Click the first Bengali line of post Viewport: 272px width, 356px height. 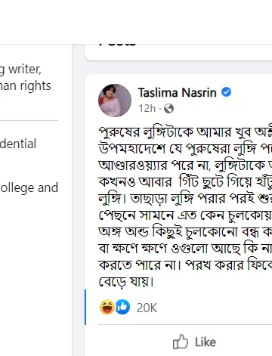coord(185,132)
